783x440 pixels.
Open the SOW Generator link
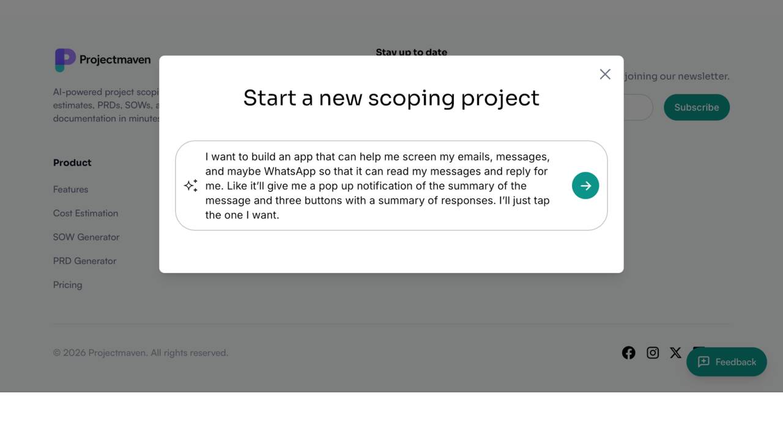click(86, 237)
